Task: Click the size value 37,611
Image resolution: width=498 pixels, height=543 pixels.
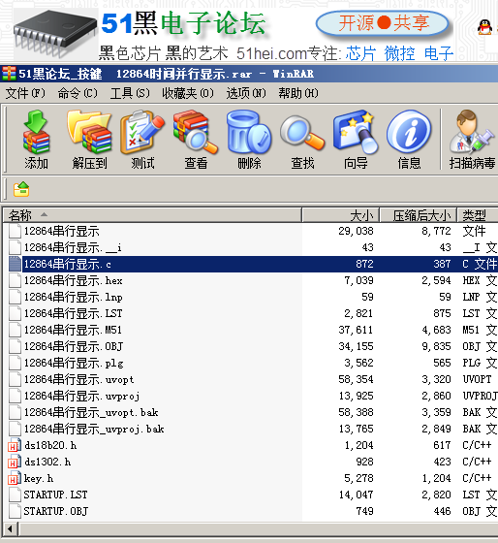Action: pos(357,330)
